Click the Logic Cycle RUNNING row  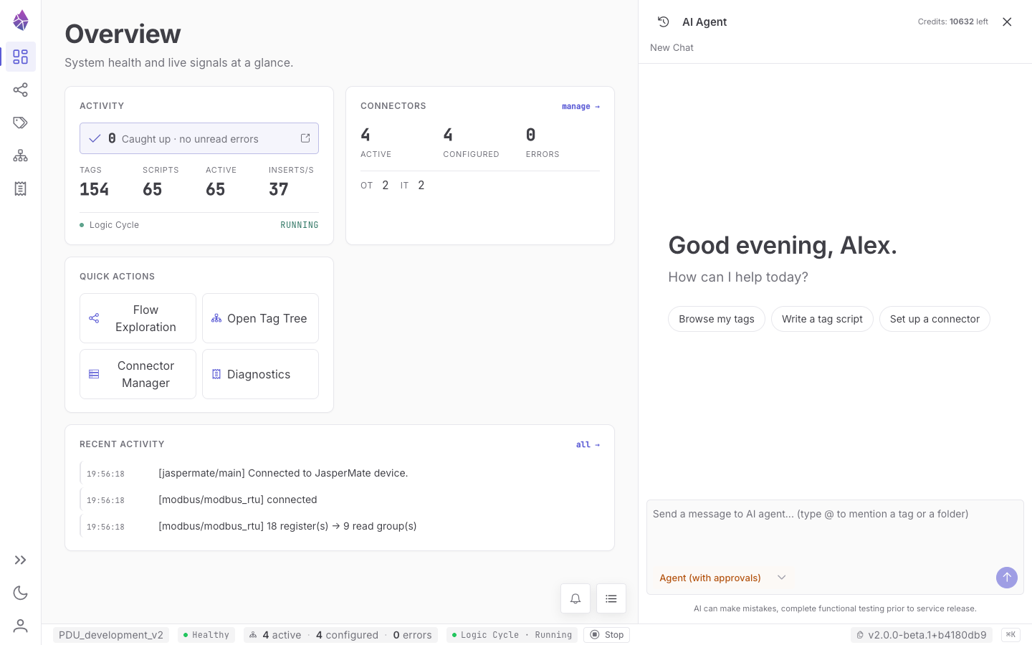point(199,225)
